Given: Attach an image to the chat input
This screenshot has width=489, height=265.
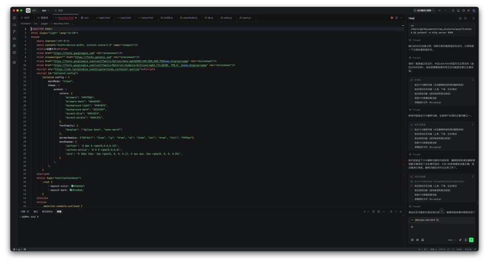Looking at the screenshot, I should 422,240.
